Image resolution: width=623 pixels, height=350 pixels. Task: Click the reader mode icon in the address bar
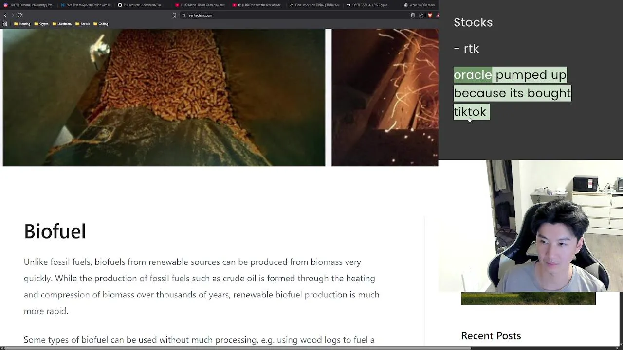413,15
